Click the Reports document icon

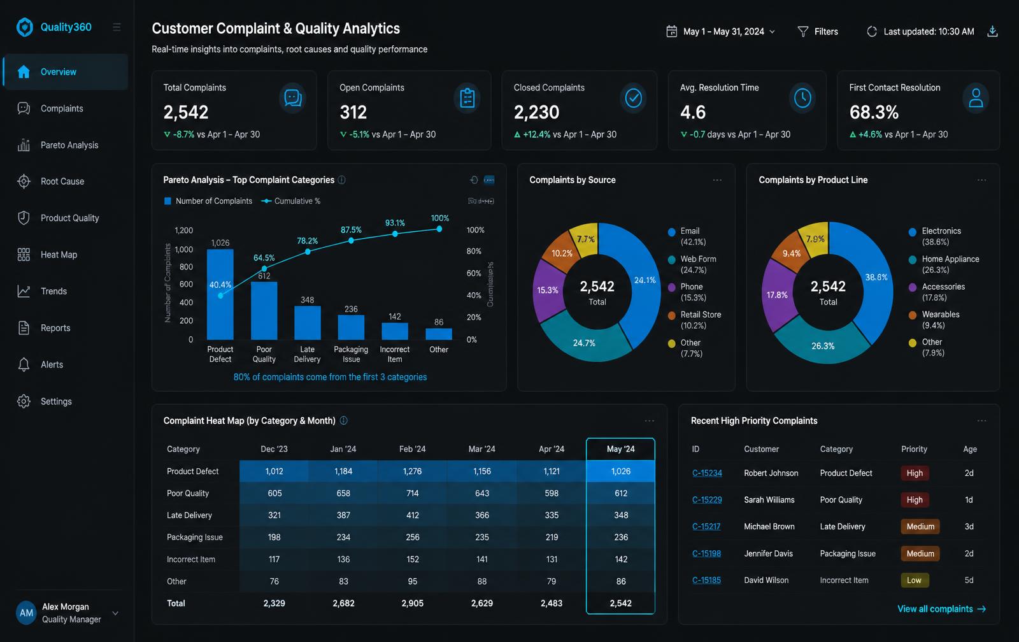[x=24, y=328]
